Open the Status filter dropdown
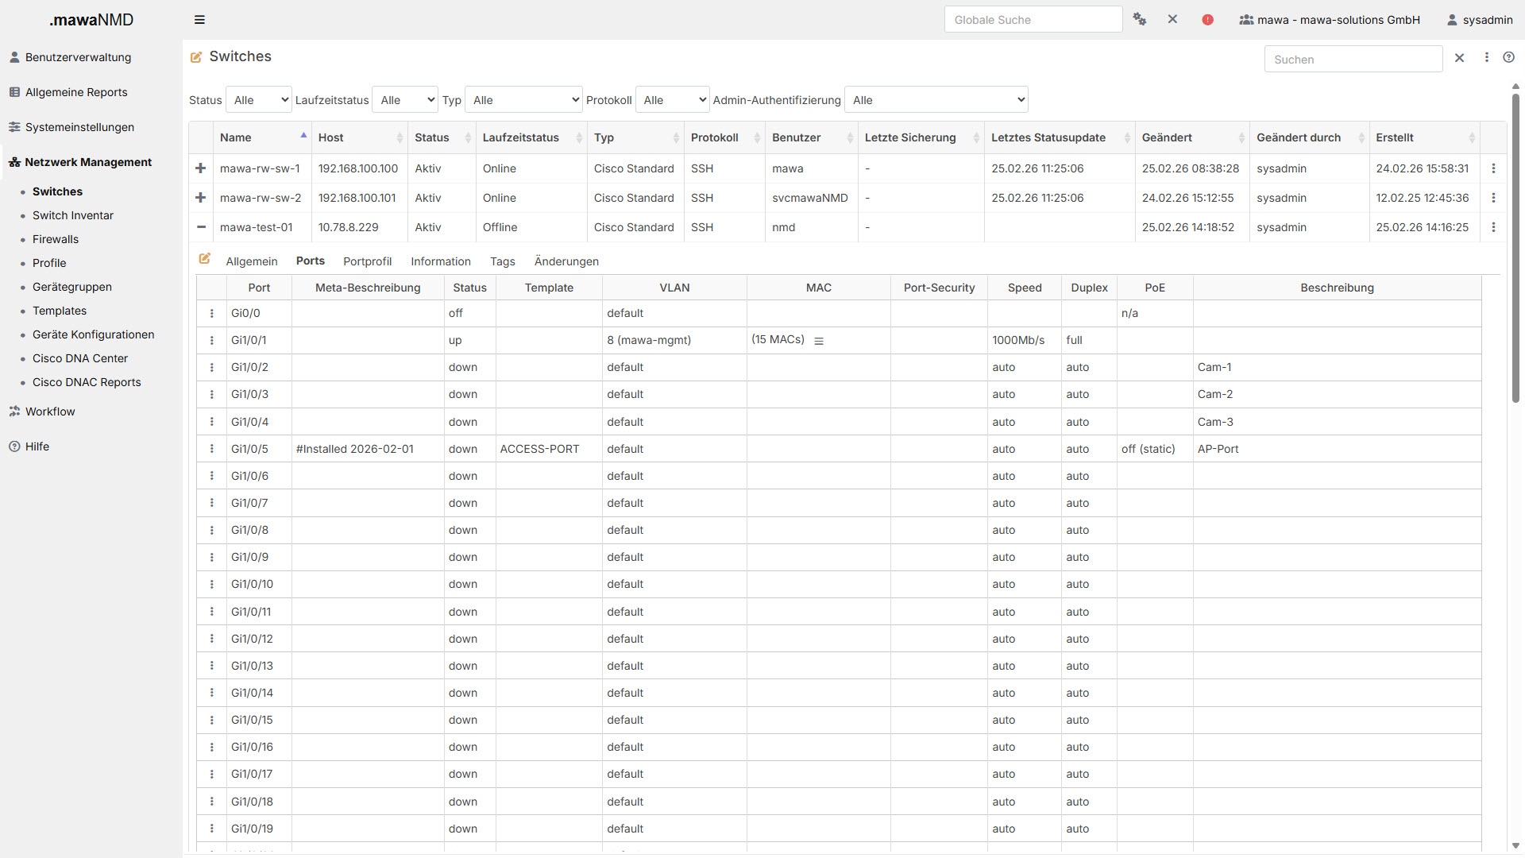1525x858 pixels. 259,100
